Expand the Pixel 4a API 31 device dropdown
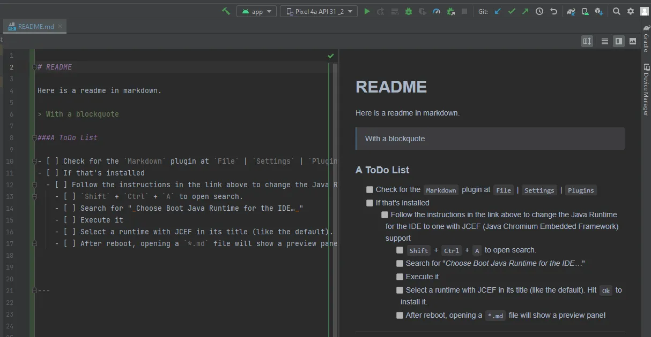Screen dimensions: 651x337 point(319,11)
